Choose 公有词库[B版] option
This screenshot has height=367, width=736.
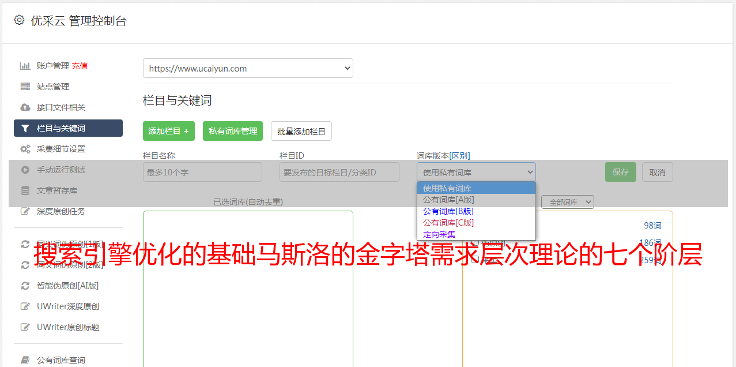click(x=476, y=211)
